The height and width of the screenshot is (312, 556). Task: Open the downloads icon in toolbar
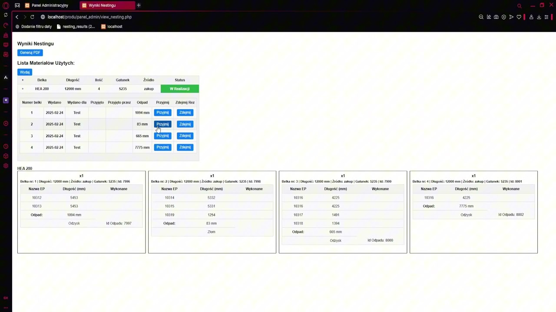(x=539, y=17)
